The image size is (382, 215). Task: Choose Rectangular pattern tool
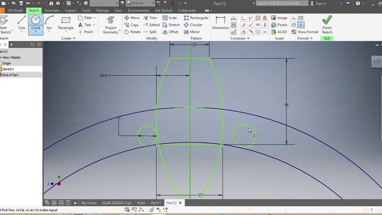click(196, 18)
